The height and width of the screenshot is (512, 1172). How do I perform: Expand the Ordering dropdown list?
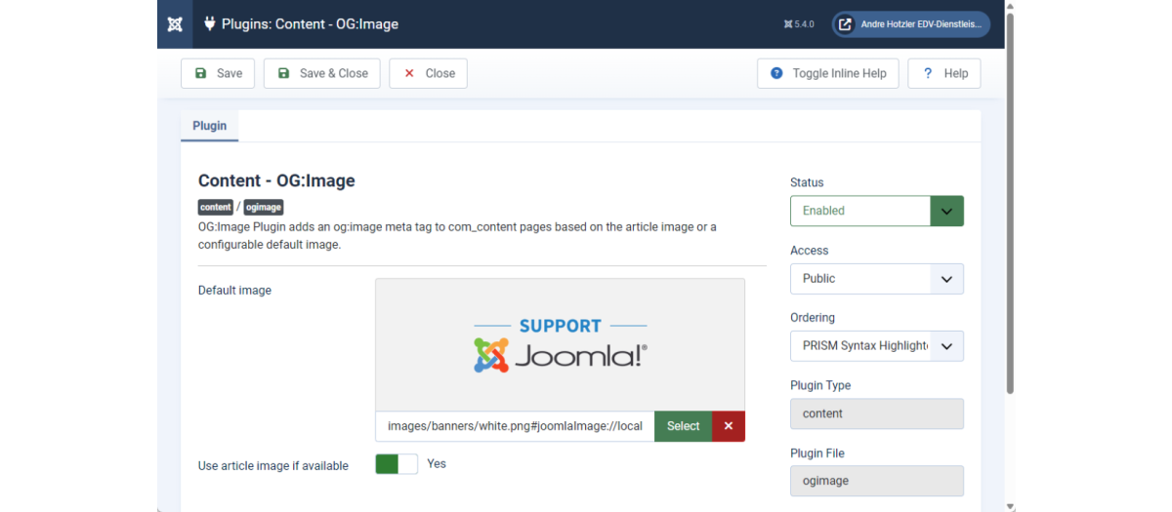(876, 346)
